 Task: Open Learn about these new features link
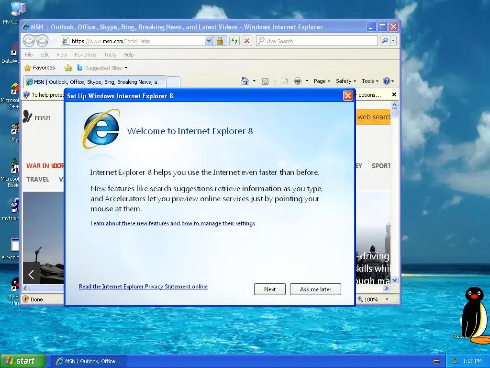pos(172,223)
